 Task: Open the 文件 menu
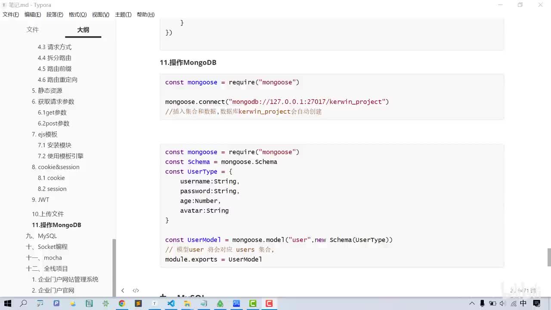11,15
